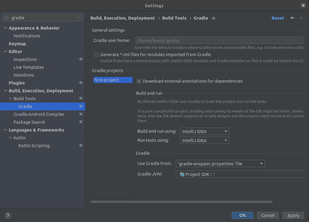The width and height of the screenshot is (309, 222).
Task: Click the Apply button
Action: pos(293,215)
